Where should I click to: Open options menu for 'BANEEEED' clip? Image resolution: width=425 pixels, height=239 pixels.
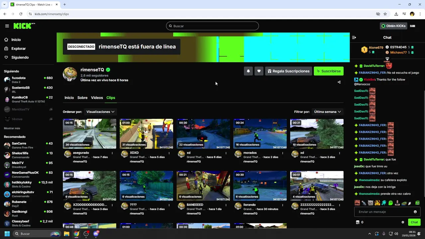226,205
